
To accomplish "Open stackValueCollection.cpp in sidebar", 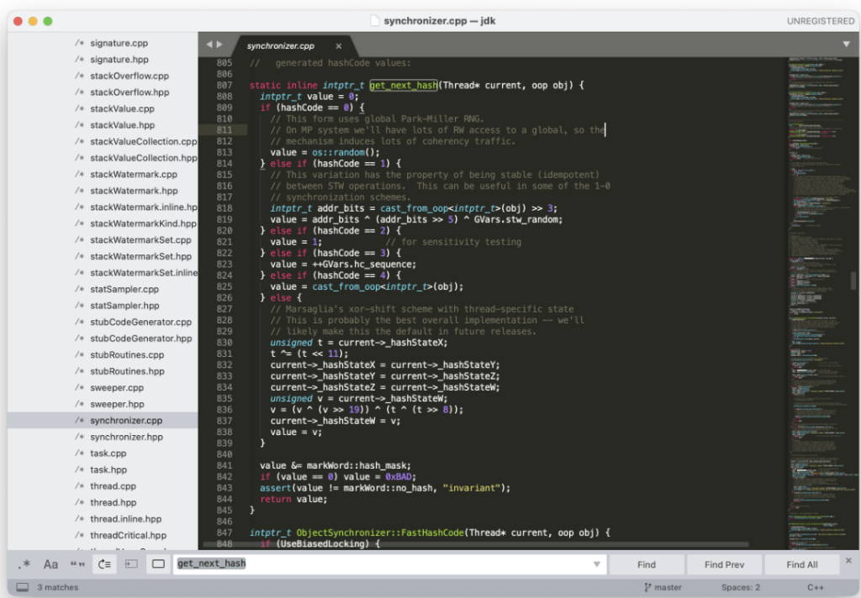I will 143,142.
